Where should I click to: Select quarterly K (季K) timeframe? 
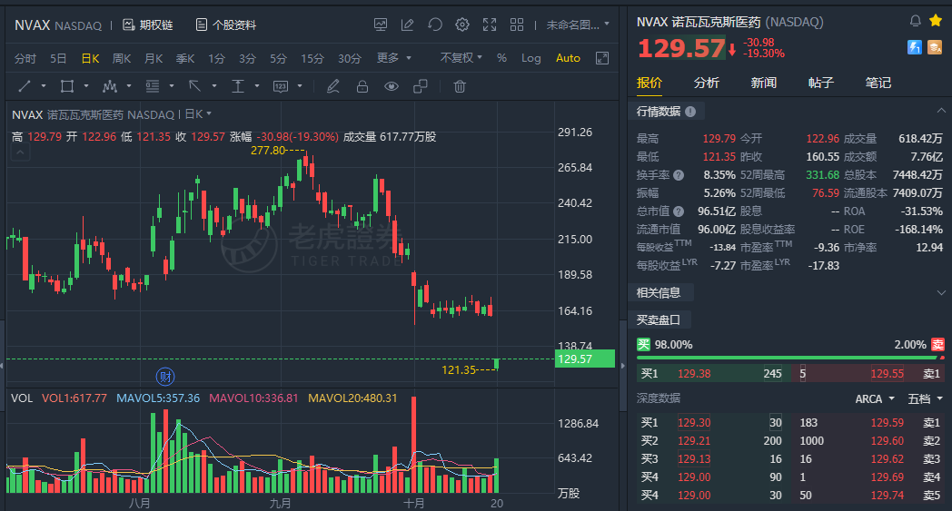185,58
